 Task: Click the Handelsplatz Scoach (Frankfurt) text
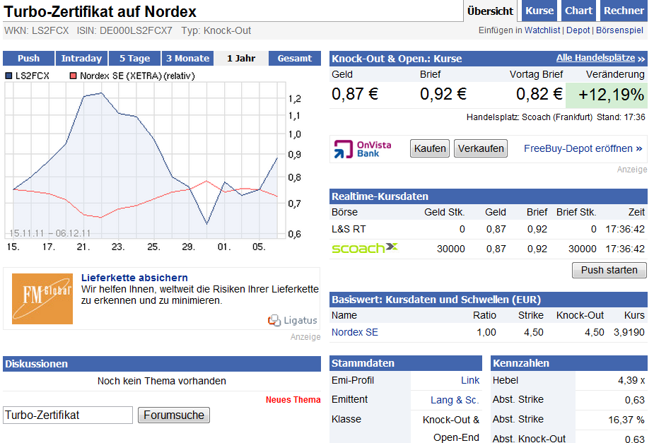pos(530,117)
